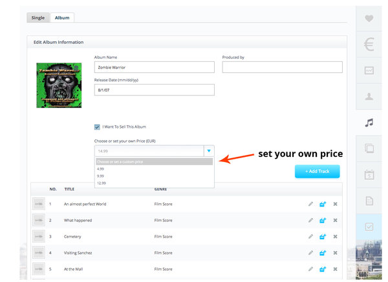Screen dimensions: 388x282
Task: Delete track An almost perfect World
Action: pos(335,204)
